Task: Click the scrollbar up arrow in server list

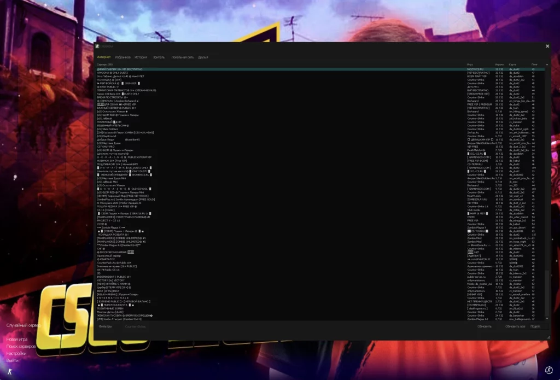Action: (547, 65)
